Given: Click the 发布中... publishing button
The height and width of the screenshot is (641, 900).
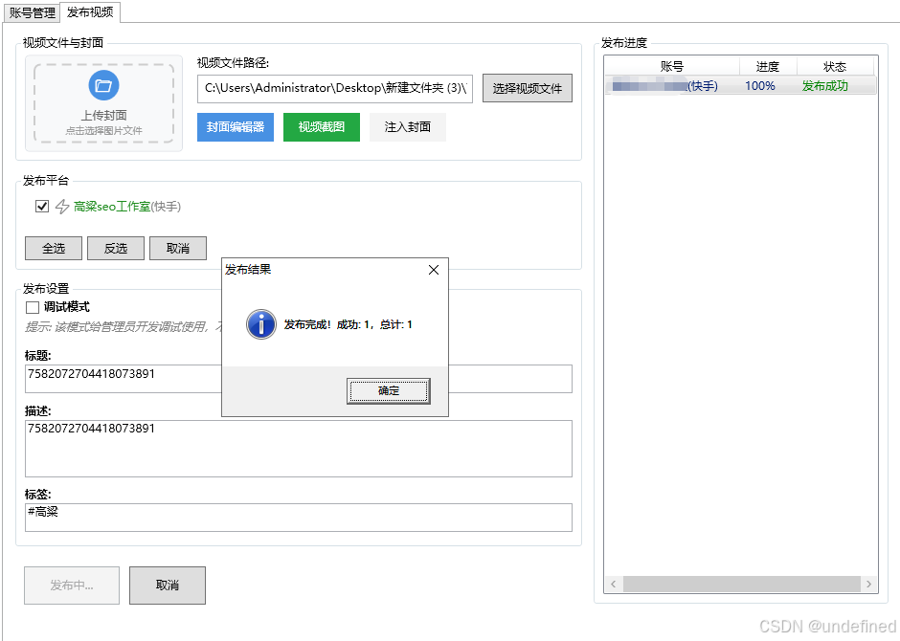Looking at the screenshot, I should [71, 585].
